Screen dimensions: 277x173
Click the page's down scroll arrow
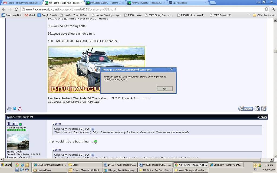click(x=275, y=156)
